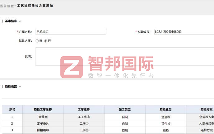Image resolution: width=214 pixels, height=134 pixels.
Task: Click the 工序② cell
Action: point(84,130)
